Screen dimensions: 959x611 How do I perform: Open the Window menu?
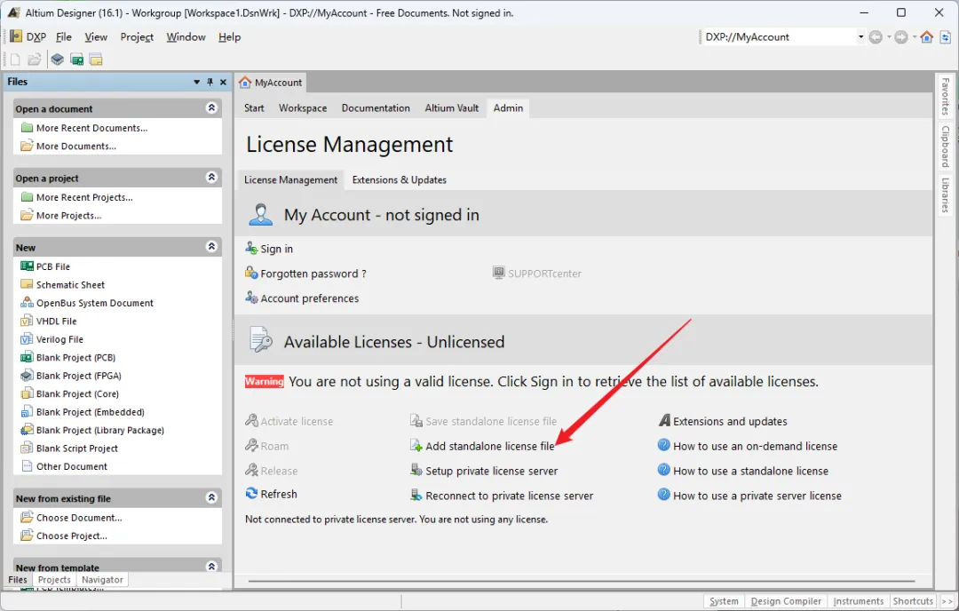pyautogui.click(x=186, y=36)
